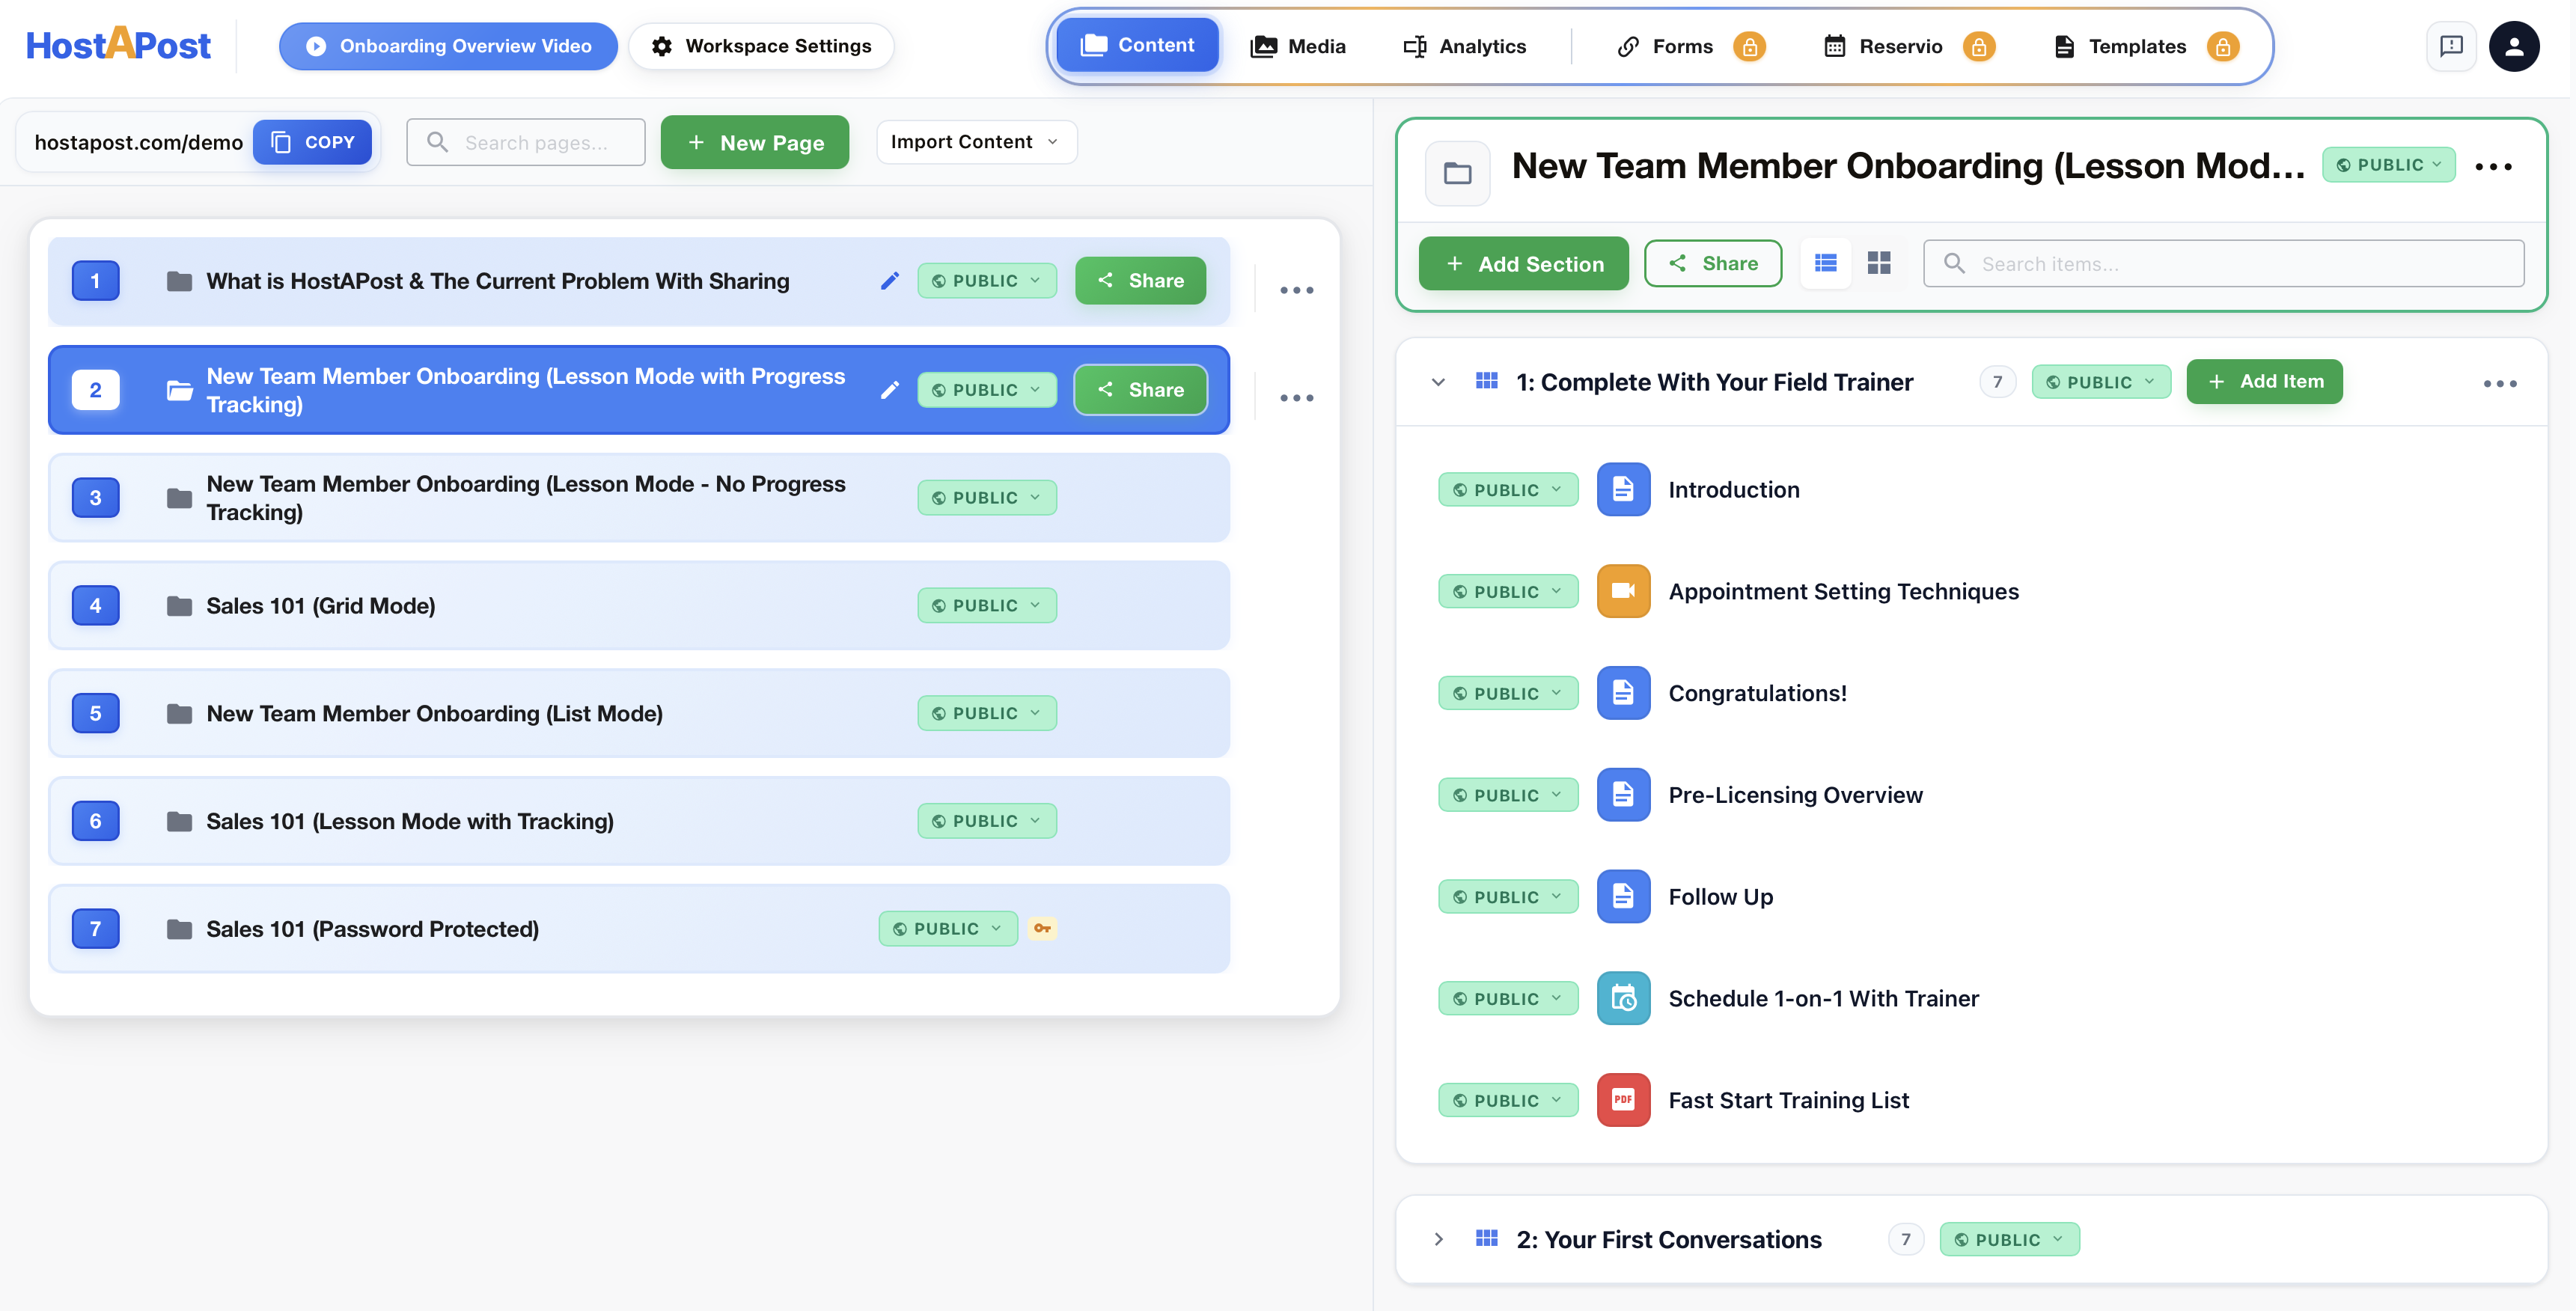The height and width of the screenshot is (1311, 2576).
Task: Open the feedback message icon
Action: coord(2451,46)
